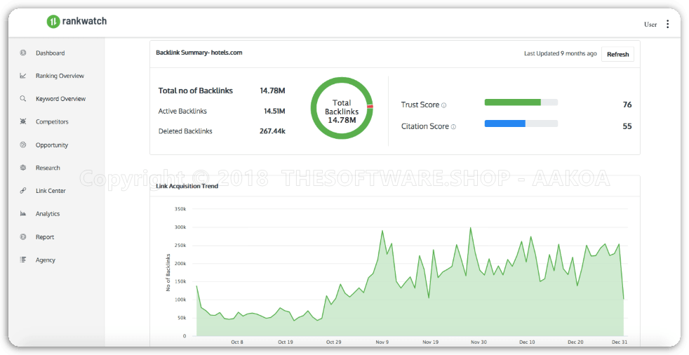This screenshot has height=355, width=689.
Task: Select Link Center in sidebar
Action: [x=51, y=191]
